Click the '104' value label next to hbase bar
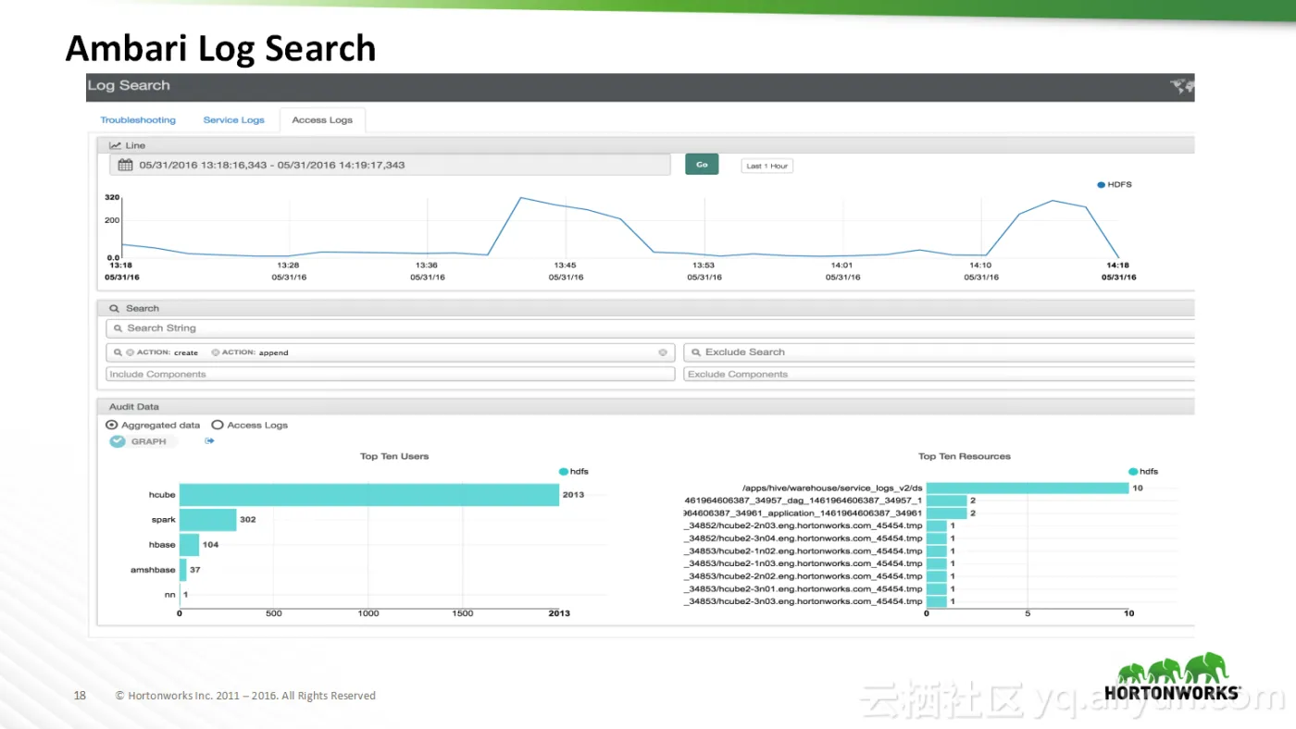 coord(211,545)
